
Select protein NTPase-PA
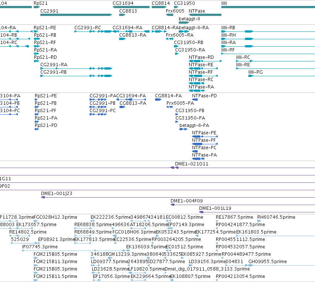click(x=204, y=155)
